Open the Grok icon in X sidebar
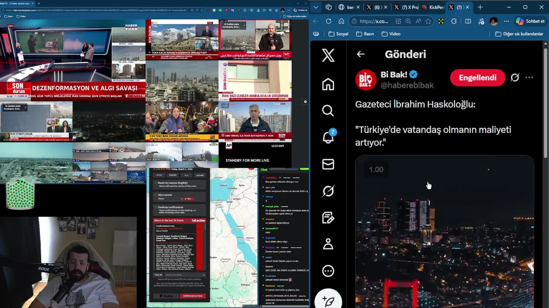 (328, 191)
